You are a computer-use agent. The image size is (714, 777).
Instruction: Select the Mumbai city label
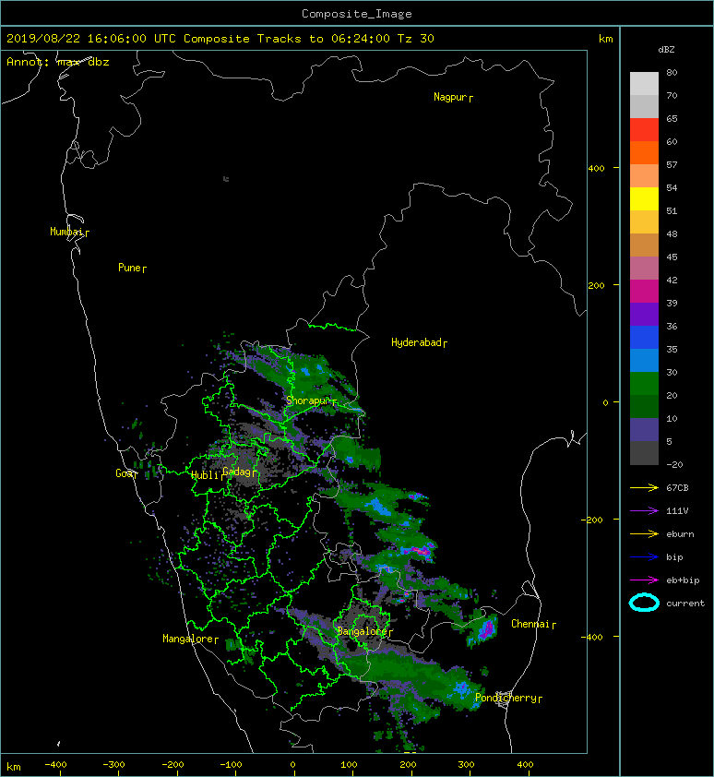point(69,232)
